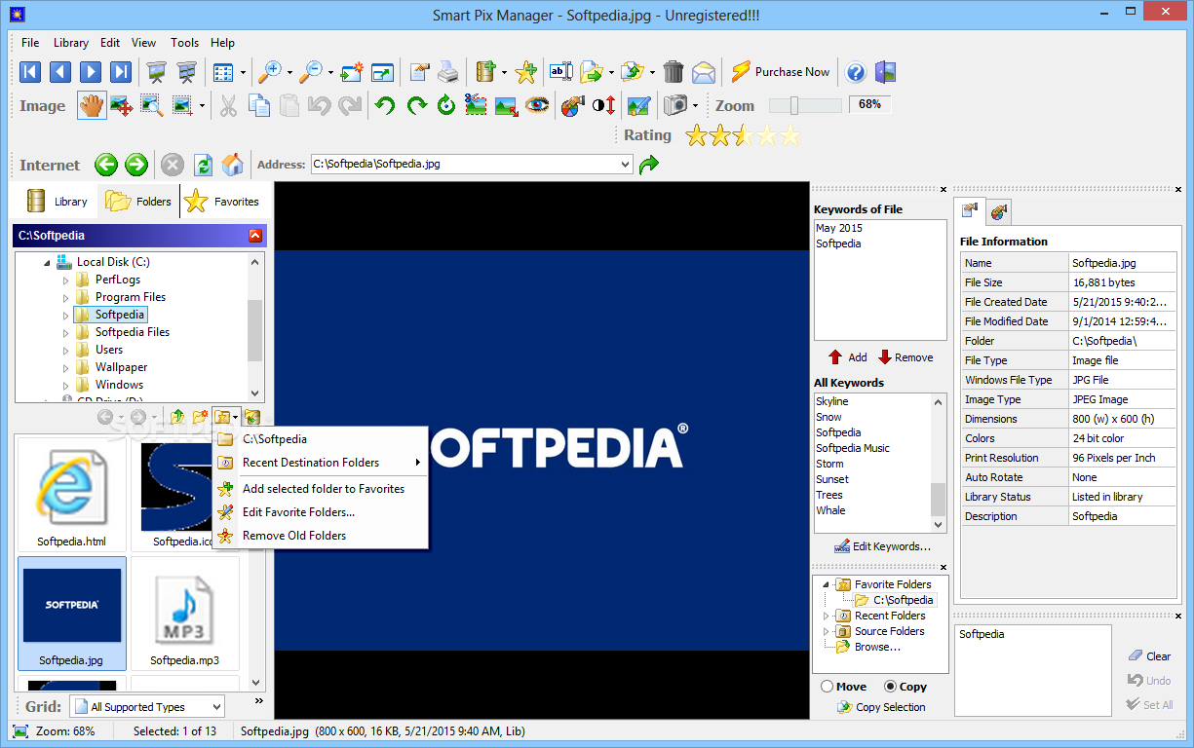Switch to the Folders tab
The image size is (1194, 748).
(139, 202)
